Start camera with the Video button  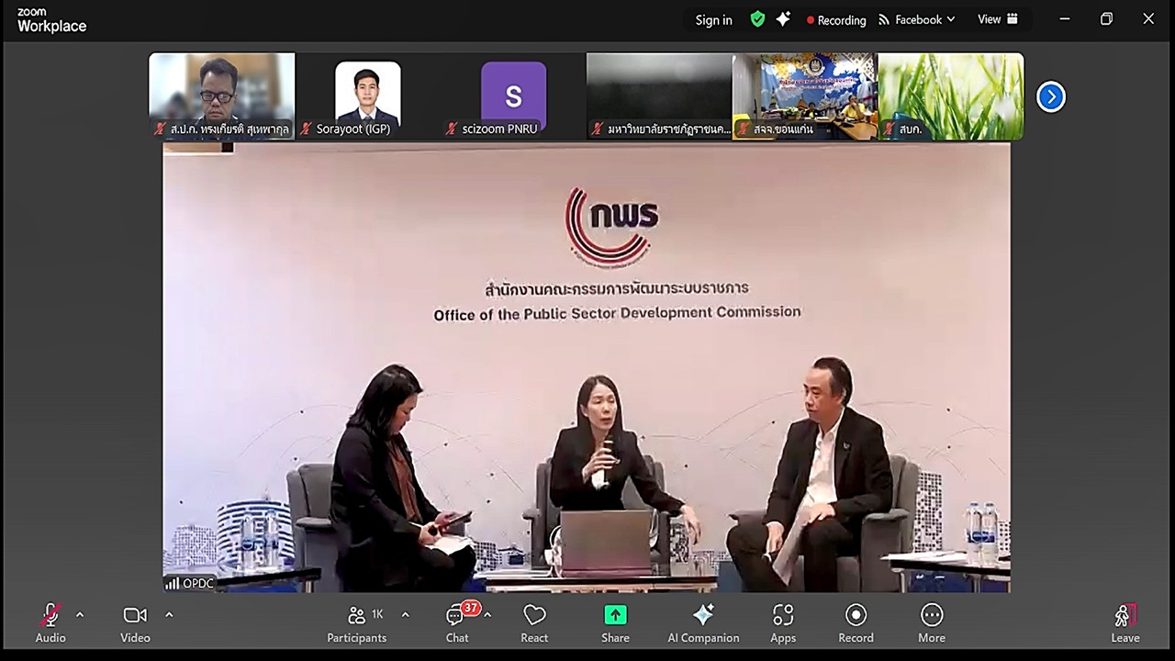click(x=135, y=623)
